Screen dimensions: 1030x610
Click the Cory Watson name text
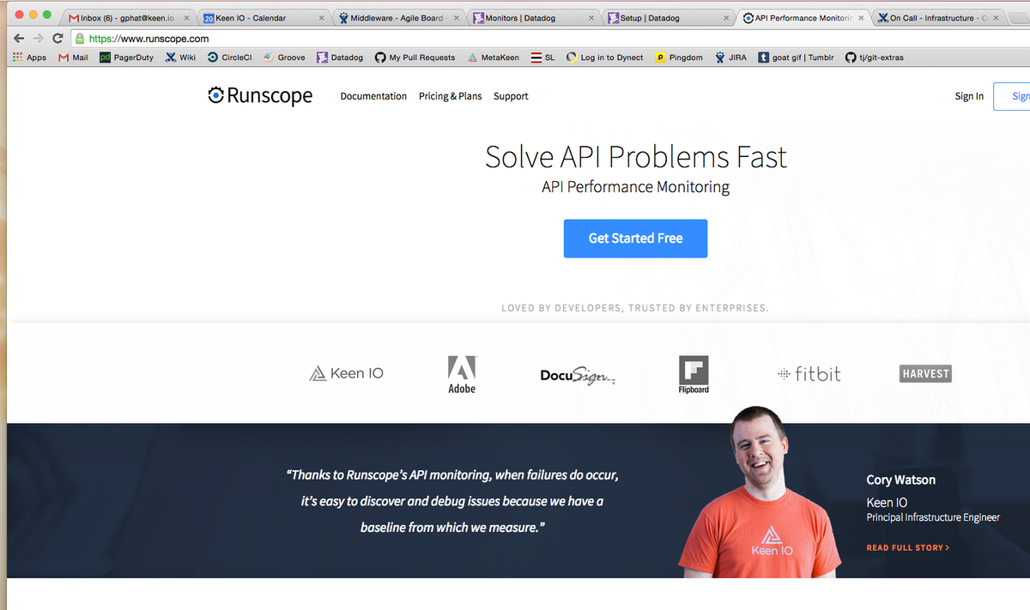pos(901,480)
